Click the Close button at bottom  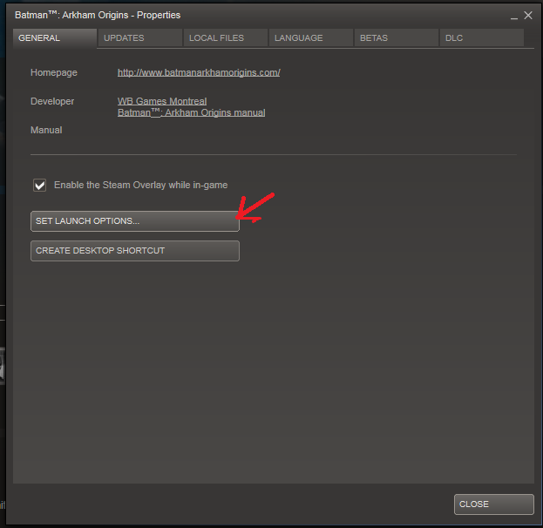pyautogui.click(x=494, y=504)
